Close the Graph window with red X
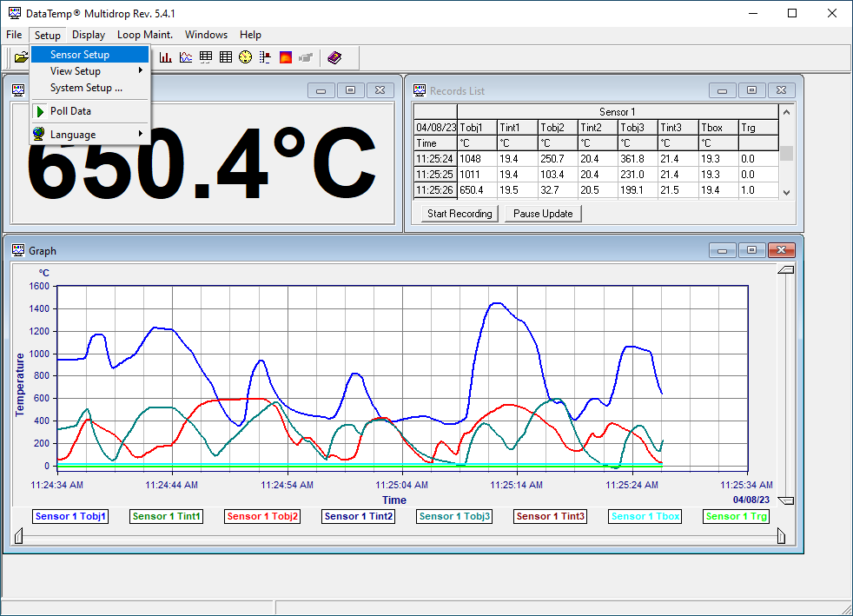853x616 pixels. click(x=782, y=250)
